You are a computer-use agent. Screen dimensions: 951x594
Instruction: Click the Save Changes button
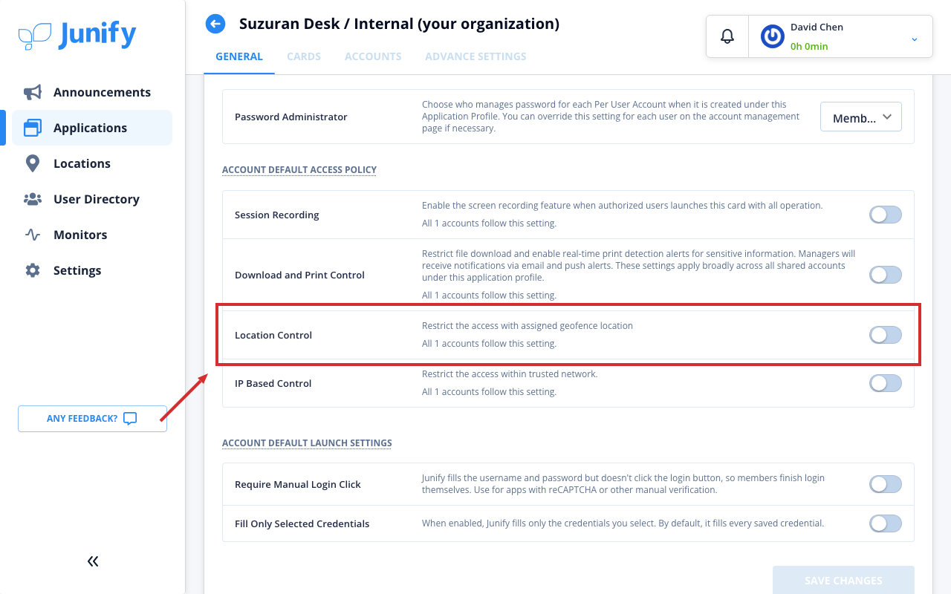[x=843, y=580]
